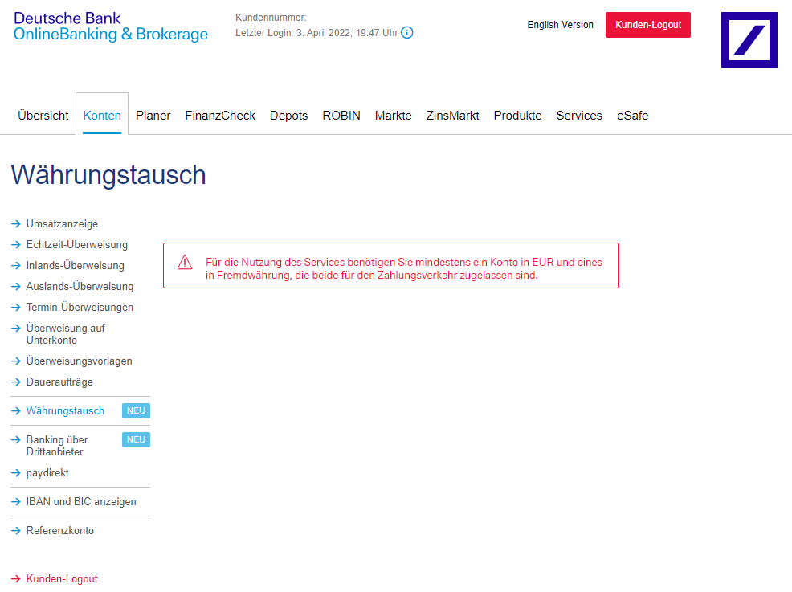Open the Planer tab
The image size is (792, 592).
(x=153, y=116)
